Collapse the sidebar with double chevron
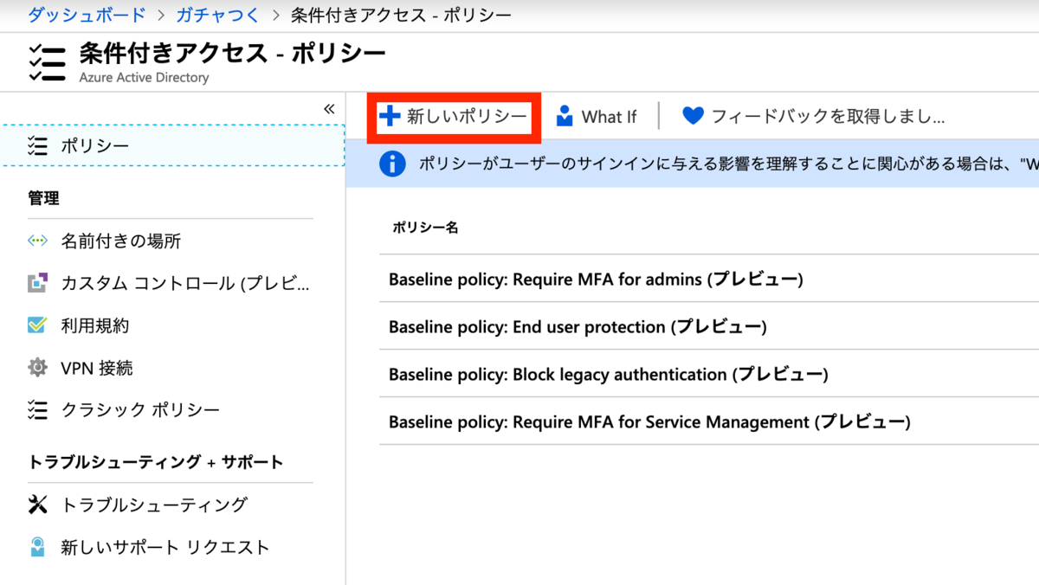Viewport: 1039px width, 585px height. pyautogui.click(x=329, y=109)
